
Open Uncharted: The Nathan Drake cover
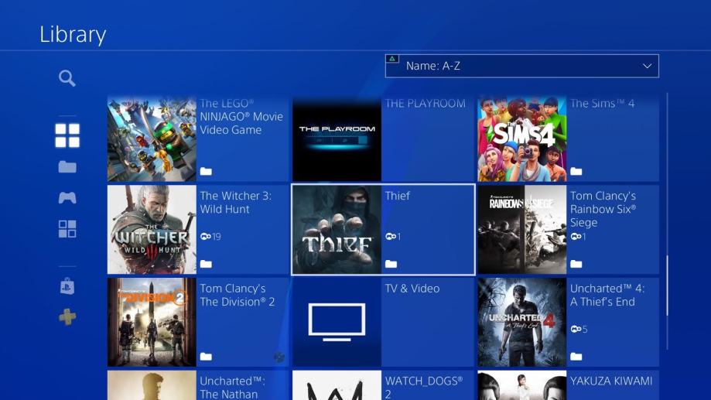(152, 385)
